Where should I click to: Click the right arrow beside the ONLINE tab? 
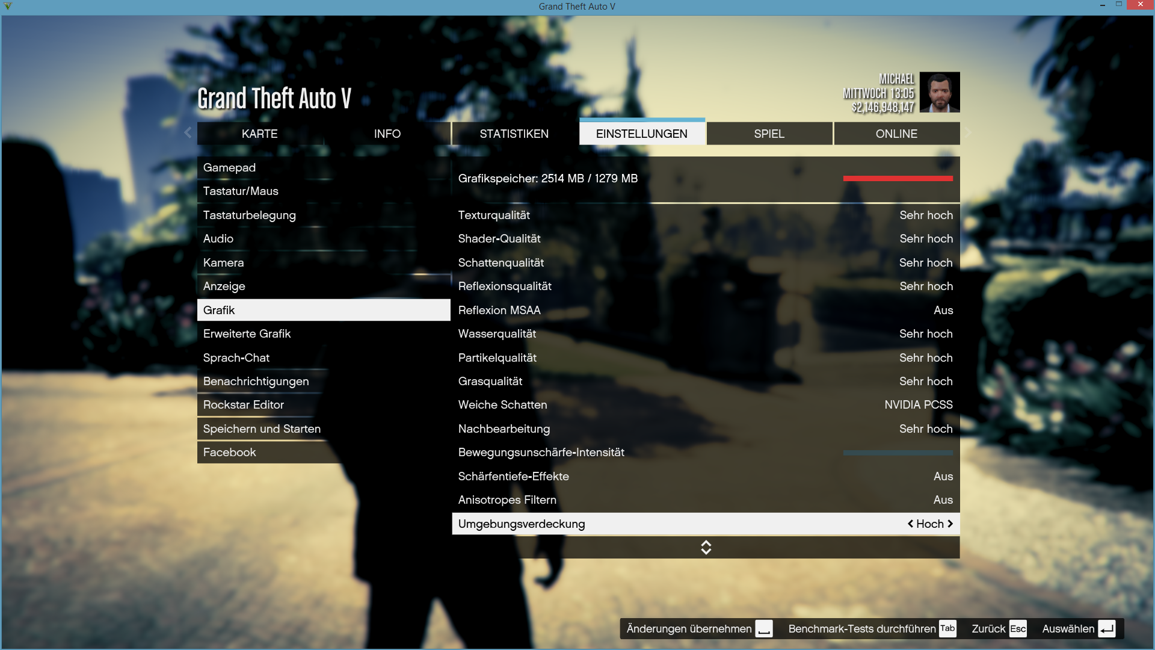pos(967,133)
